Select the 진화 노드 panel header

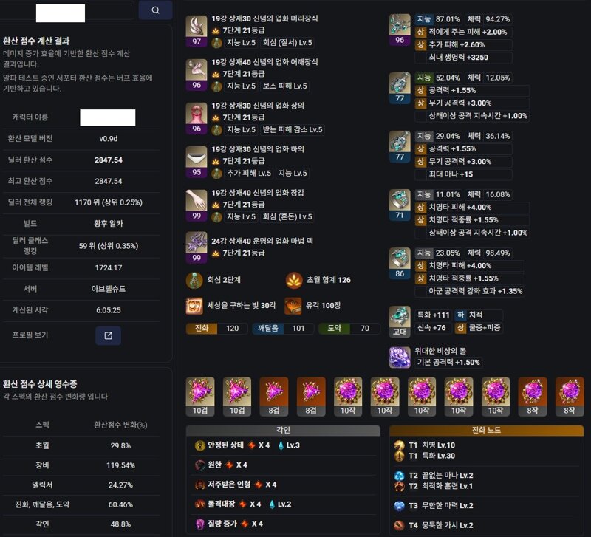pos(487,431)
